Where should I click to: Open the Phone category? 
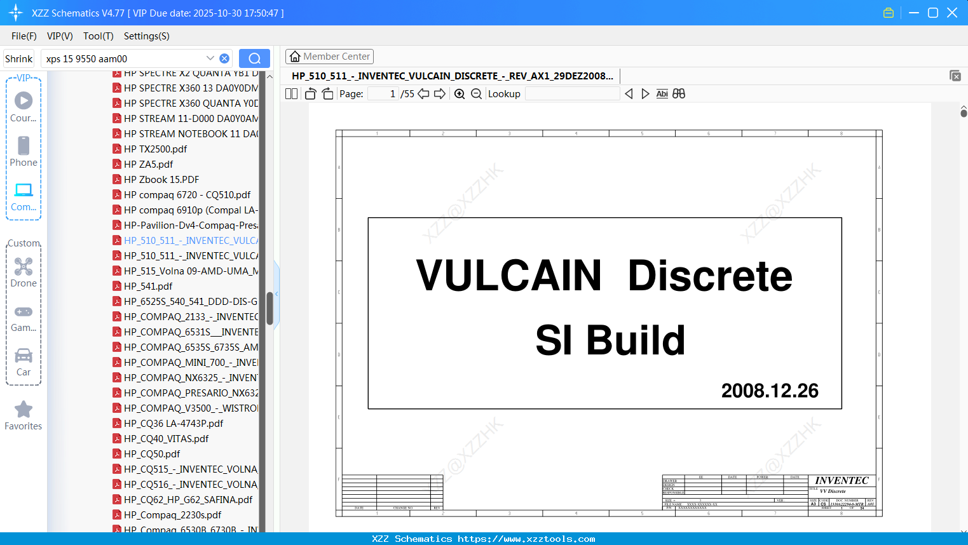[24, 151]
